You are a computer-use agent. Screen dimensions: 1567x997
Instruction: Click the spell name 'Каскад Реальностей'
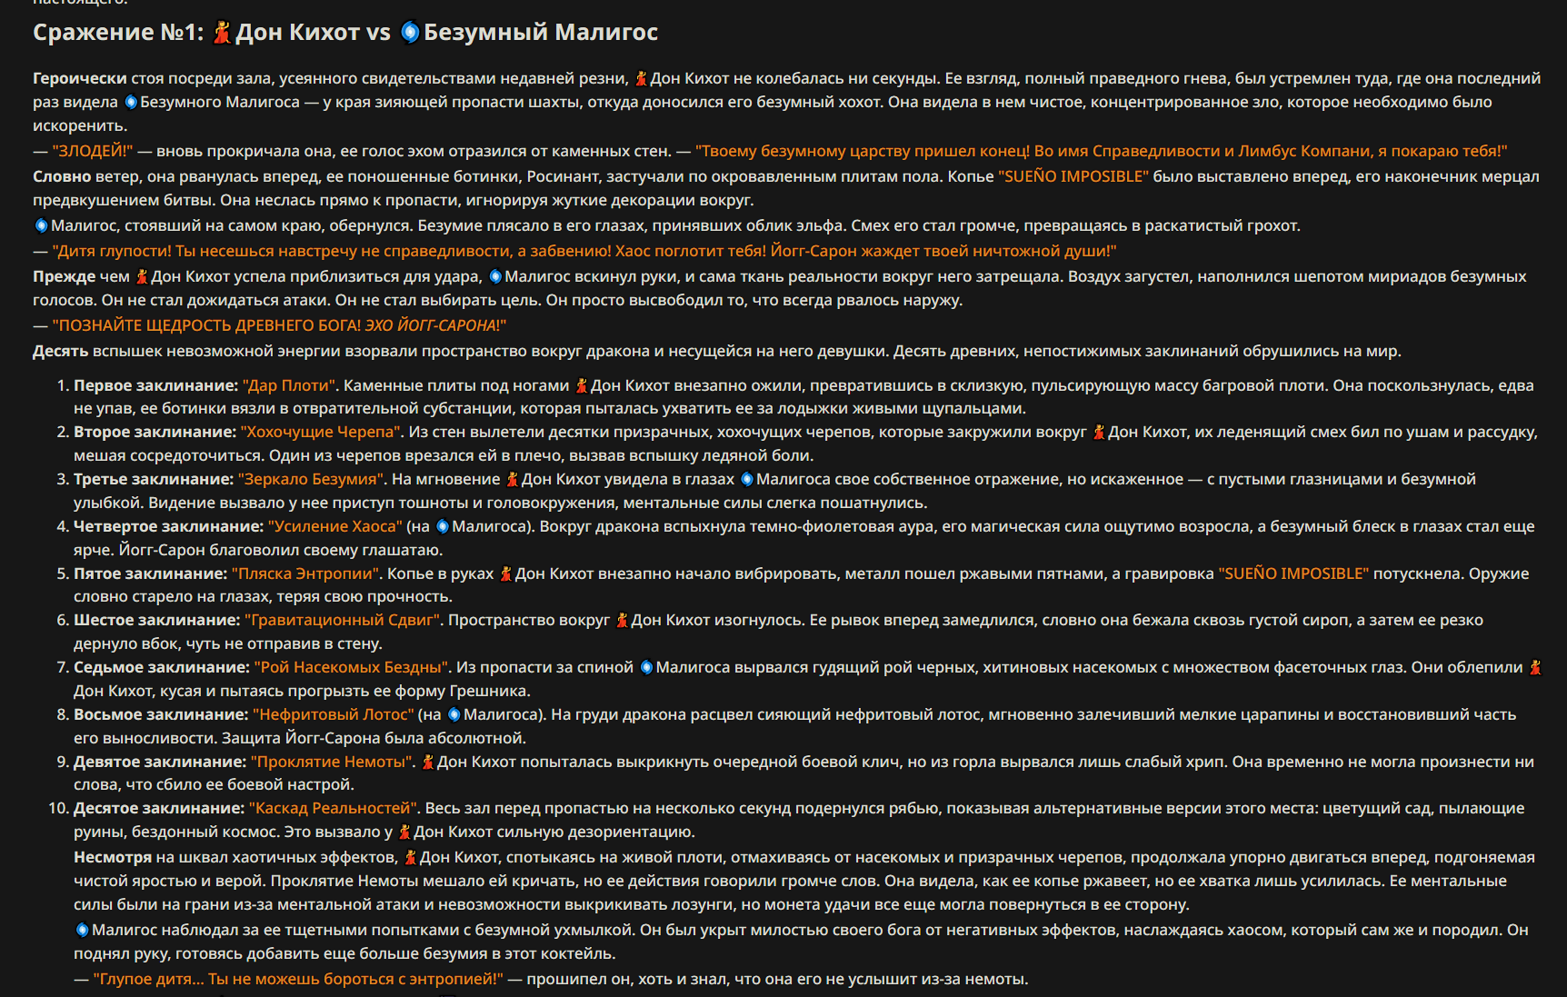click(x=334, y=808)
